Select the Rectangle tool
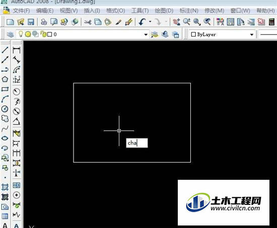The height and width of the screenshot is (228, 277). tap(5, 89)
